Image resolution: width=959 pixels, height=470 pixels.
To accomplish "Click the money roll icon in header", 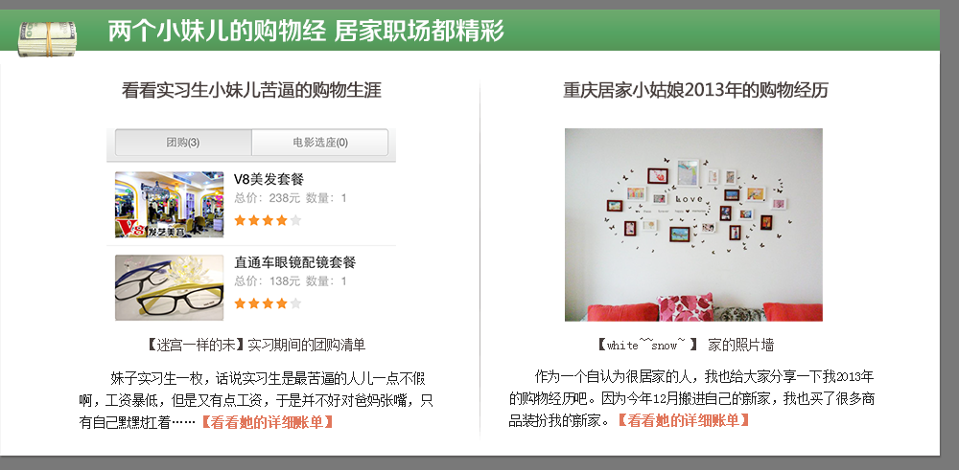I will [x=47, y=38].
